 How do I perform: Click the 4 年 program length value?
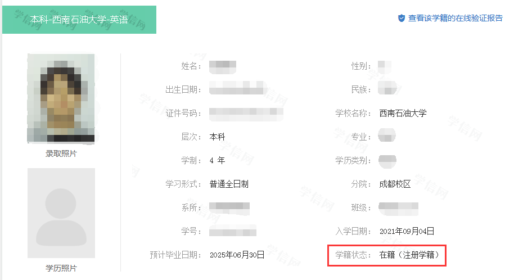pyautogui.click(x=217, y=160)
